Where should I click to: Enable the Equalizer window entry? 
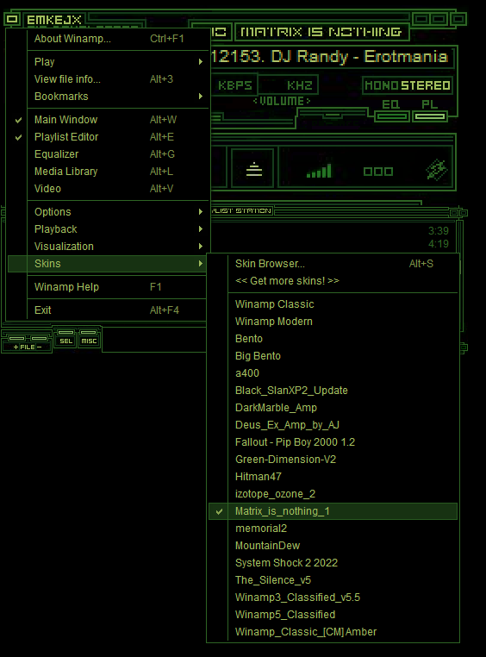(x=107, y=154)
